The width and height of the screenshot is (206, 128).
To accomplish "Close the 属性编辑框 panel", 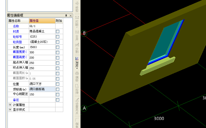I will coord(71,16).
